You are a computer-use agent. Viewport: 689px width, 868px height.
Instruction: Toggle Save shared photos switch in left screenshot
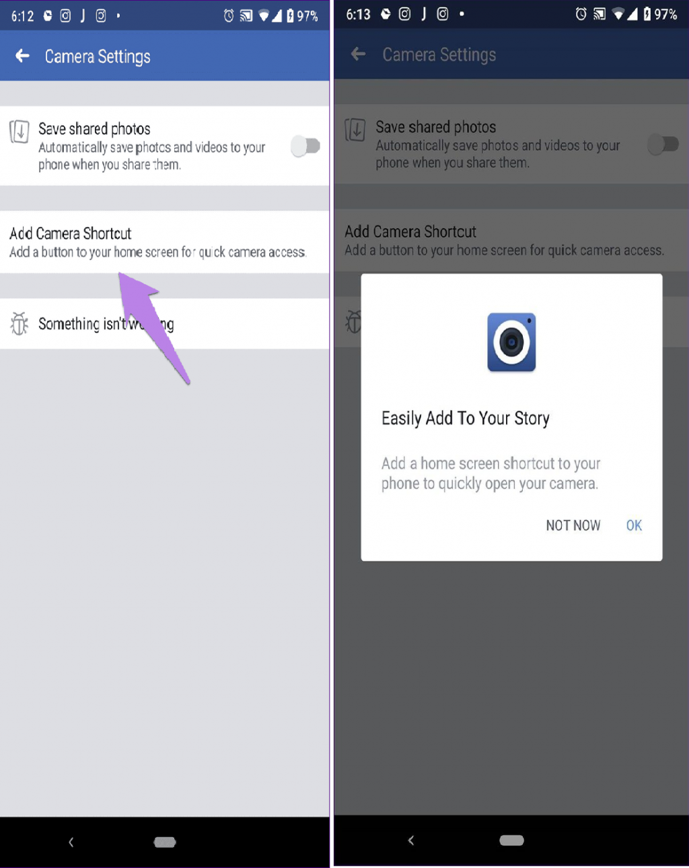[305, 145]
